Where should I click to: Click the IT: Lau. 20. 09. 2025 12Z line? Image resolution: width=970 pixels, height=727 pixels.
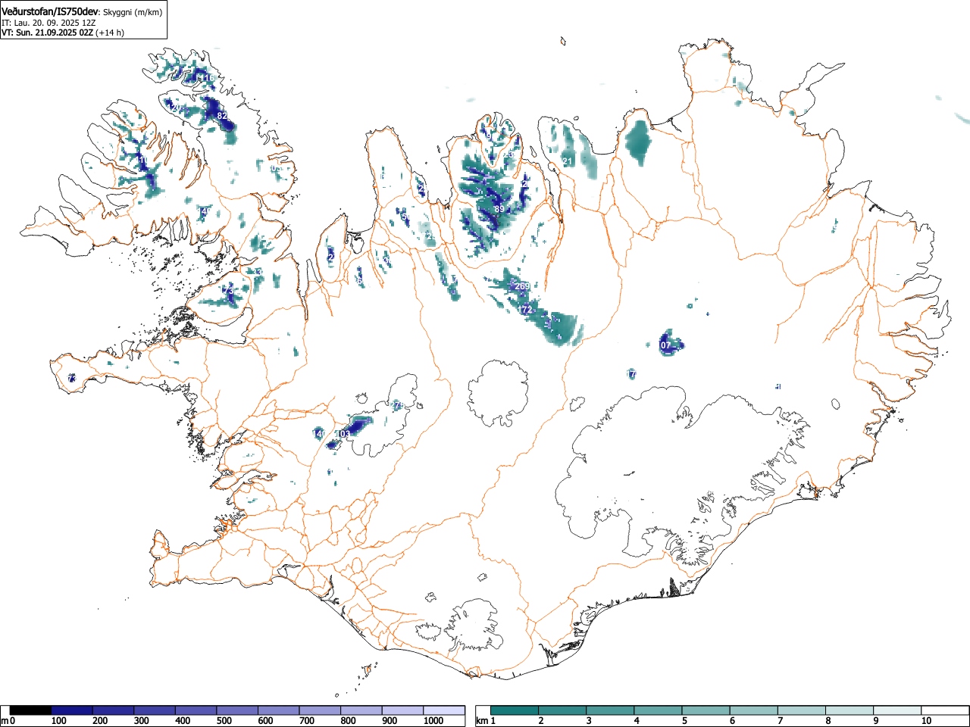point(48,23)
